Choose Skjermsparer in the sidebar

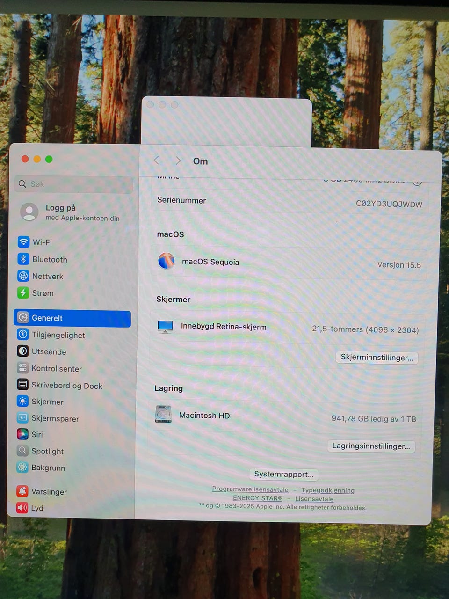[55, 418]
